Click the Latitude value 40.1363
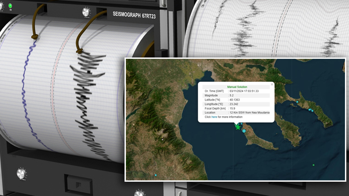Screen dimensions: 349x196 tap(235, 100)
